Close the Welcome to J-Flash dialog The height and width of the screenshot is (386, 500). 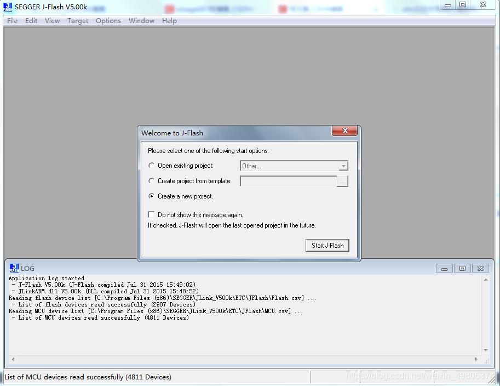[344, 130]
